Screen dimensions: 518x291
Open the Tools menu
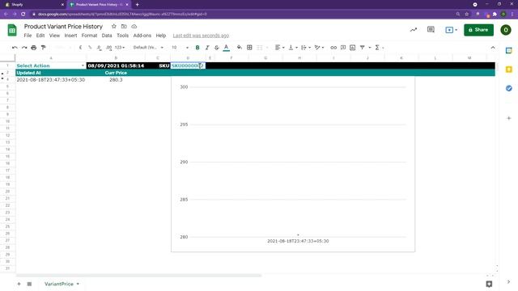point(122,36)
